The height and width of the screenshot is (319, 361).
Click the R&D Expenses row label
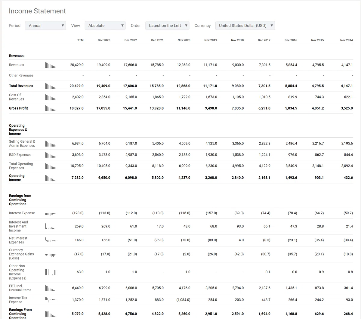point(20,155)
